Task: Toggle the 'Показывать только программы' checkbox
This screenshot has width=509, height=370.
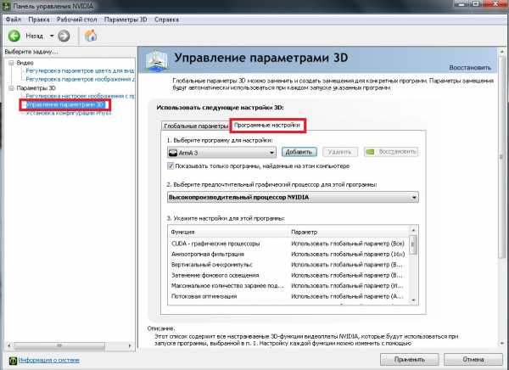Action: click(171, 166)
